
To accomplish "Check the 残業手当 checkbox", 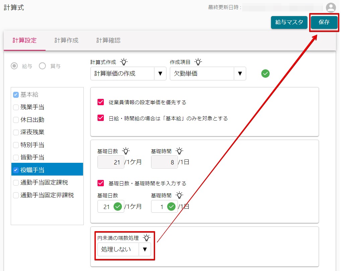I will (x=16, y=107).
